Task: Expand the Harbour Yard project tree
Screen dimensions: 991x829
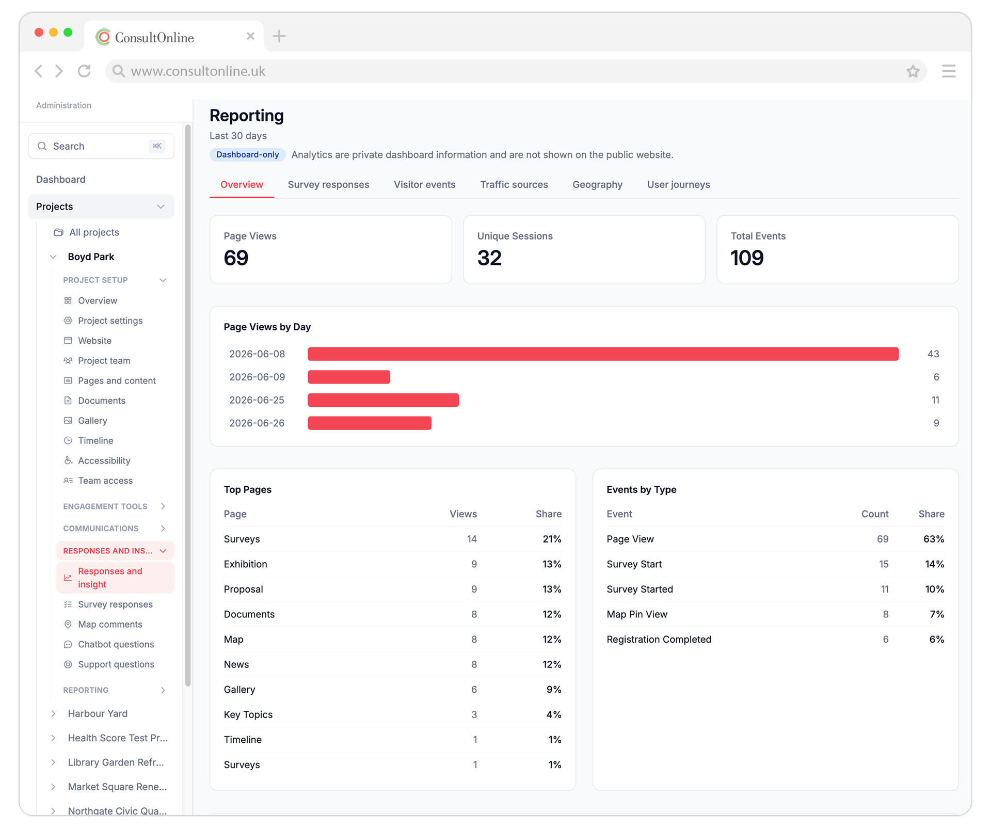Action: click(53, 714)
